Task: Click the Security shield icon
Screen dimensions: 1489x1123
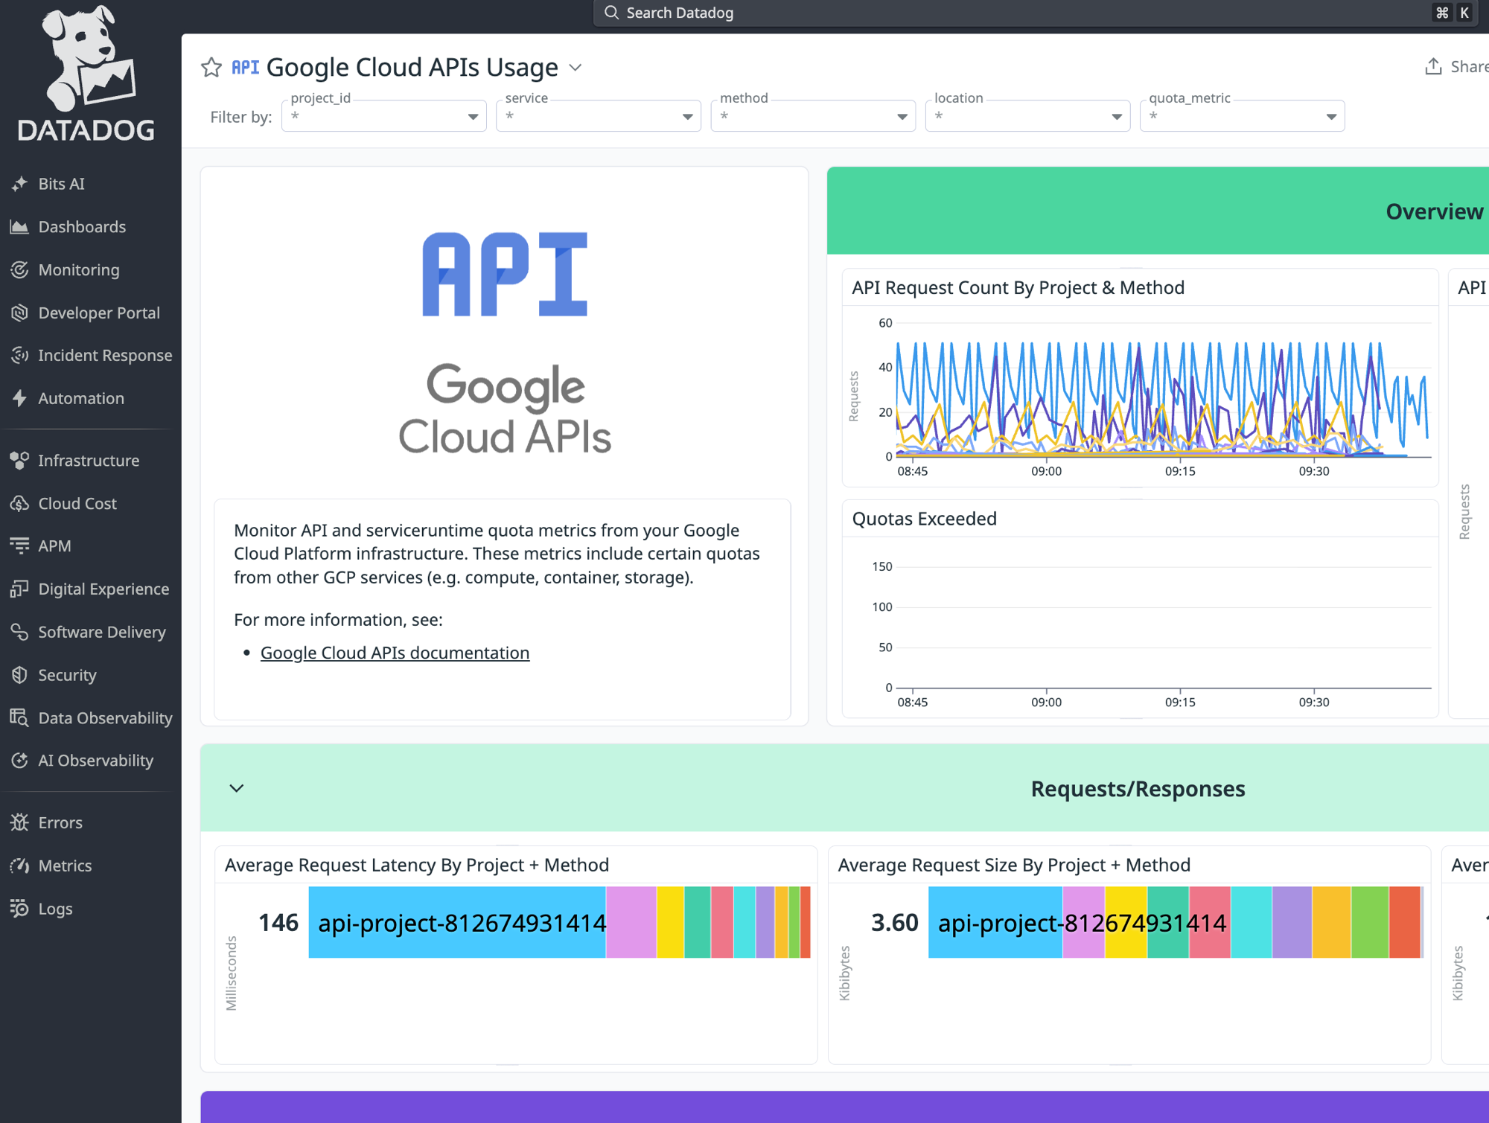Action: tap(20, 676)
